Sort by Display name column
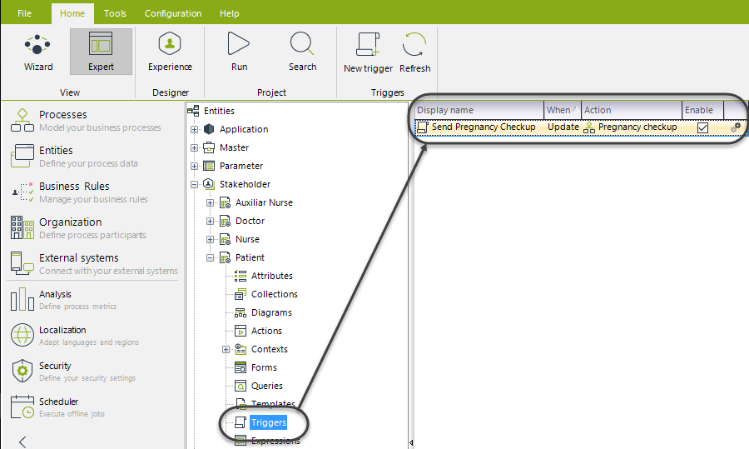 (479, 110)
